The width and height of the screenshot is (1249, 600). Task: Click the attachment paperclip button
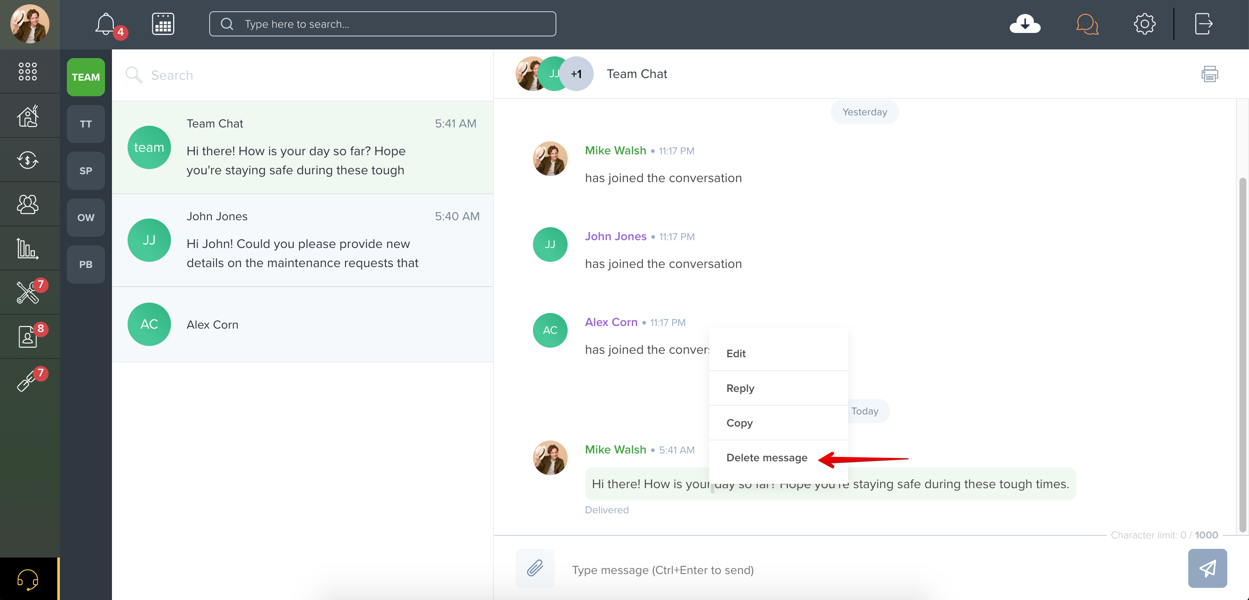click(535, 568)
